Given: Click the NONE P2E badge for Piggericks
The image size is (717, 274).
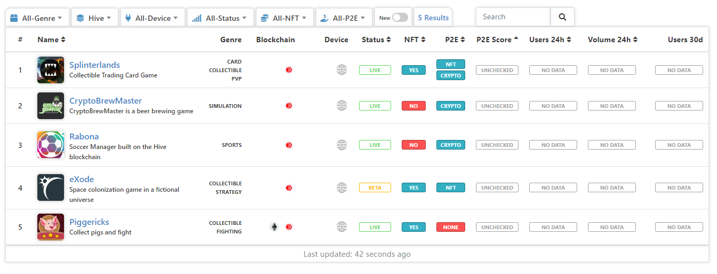Looking at the screenshot, I should pyautogui.click(x=451, y=227).
